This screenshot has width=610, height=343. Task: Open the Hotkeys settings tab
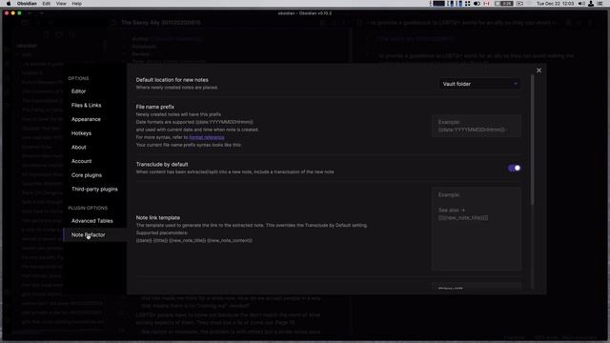[81, 133]
